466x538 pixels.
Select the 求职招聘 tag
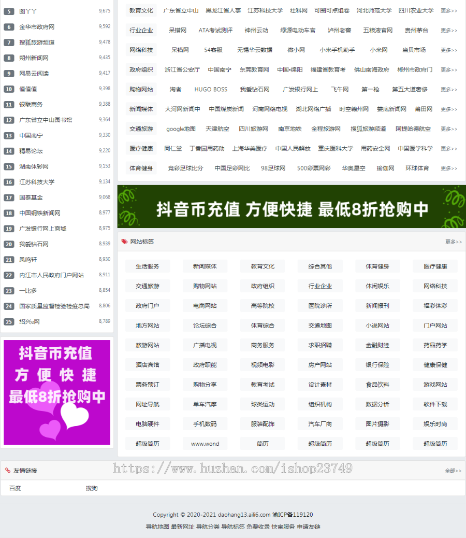[320, 345]
